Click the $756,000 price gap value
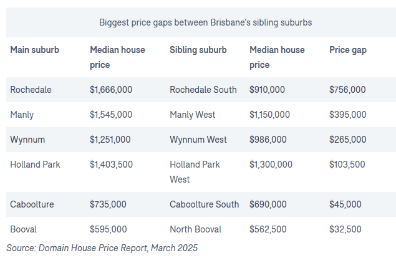 point(347,90)
